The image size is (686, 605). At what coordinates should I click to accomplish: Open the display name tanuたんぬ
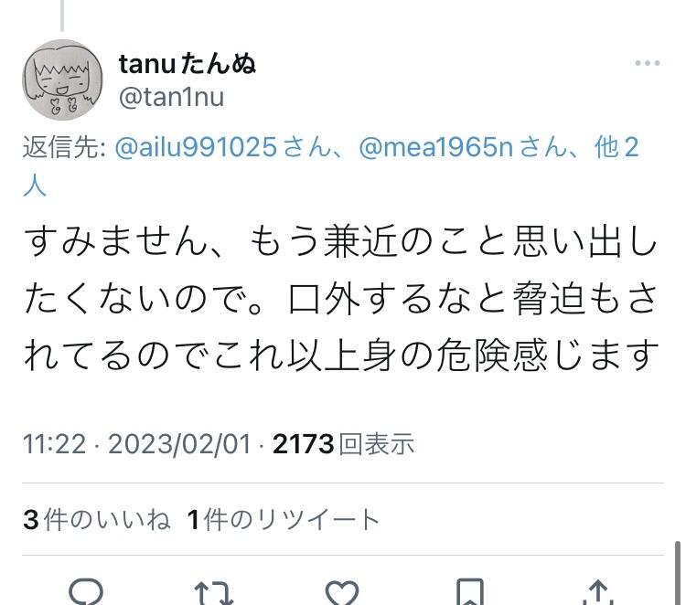click(x=188, y=64)
